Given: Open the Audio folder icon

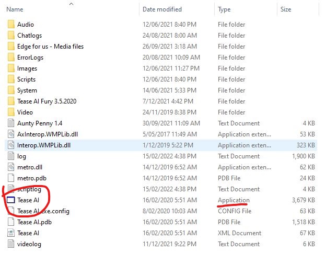Looking at the screenshot, I should 11,25.
